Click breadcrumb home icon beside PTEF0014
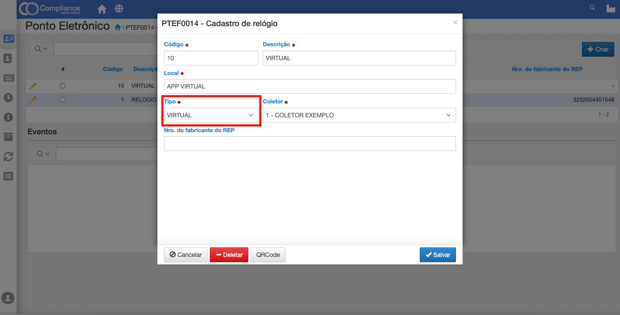 tap(118, 27)
